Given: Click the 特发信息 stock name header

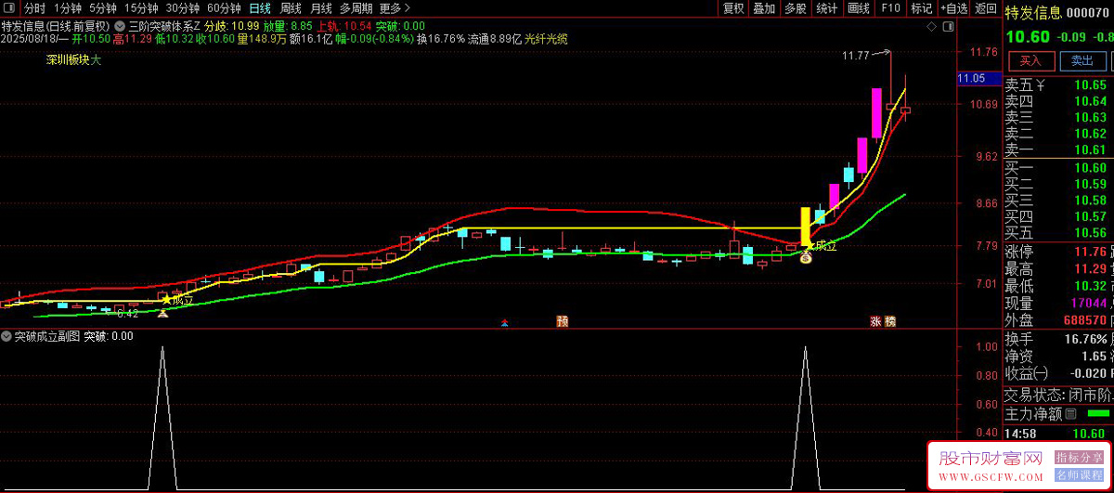Looking at the screenshot, I should [x=1035, y=13].
